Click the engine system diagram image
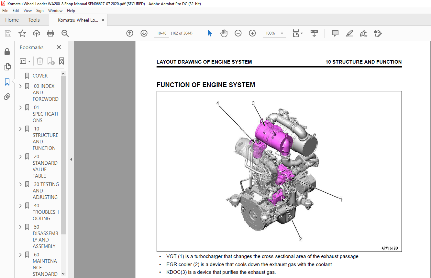The height and width of the screenshot is (278, 431). (279, 171)
